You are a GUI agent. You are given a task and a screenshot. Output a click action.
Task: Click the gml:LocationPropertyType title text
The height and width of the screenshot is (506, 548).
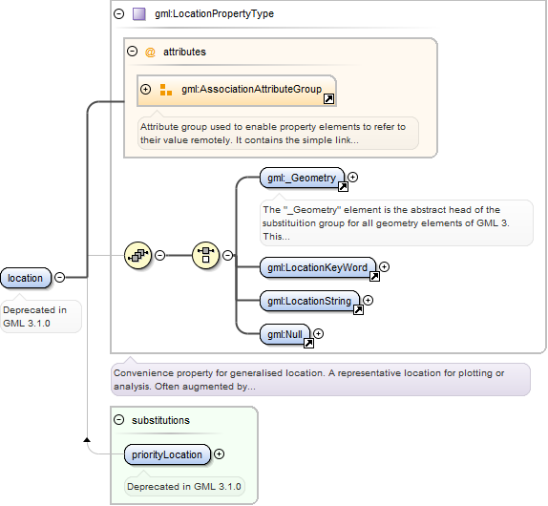click(214, 14)
